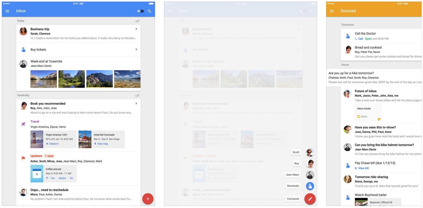Open a Yosemite photo thumbnail

[43, 79]
